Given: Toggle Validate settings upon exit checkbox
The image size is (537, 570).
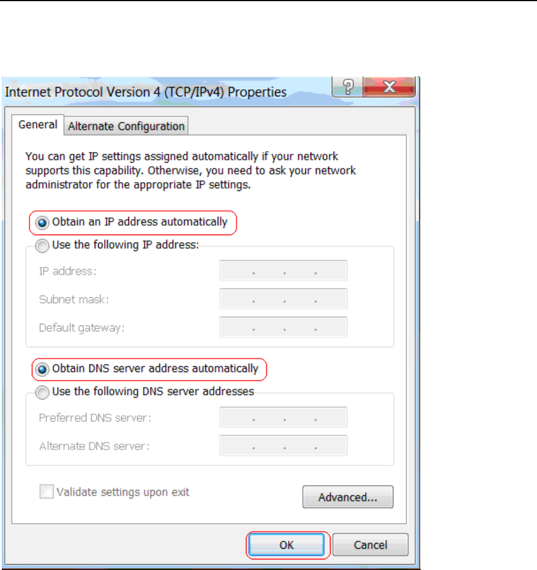Looking at the screenshot, I should point(46,491).
